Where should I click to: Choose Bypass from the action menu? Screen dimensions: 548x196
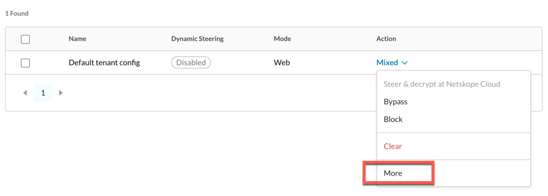(395, 102)
